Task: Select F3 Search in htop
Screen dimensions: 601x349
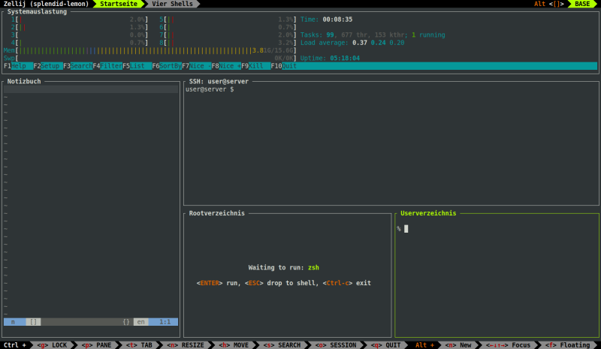Action: [80, 66]
